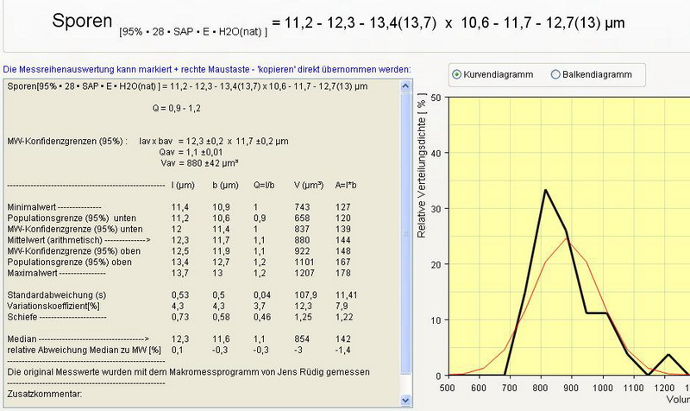Viewport: 690px width, 411px height.
Task: Select the Kurvendiagramm radio button
Action: 458,74
